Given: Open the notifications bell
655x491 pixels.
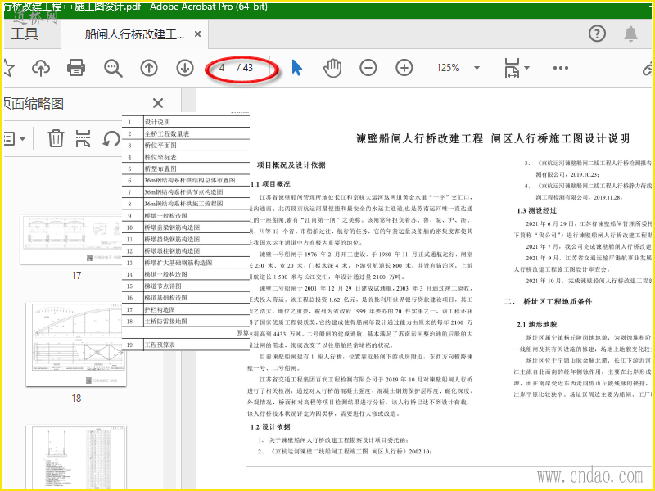Looking at the screenshot, I should [630, 34].
